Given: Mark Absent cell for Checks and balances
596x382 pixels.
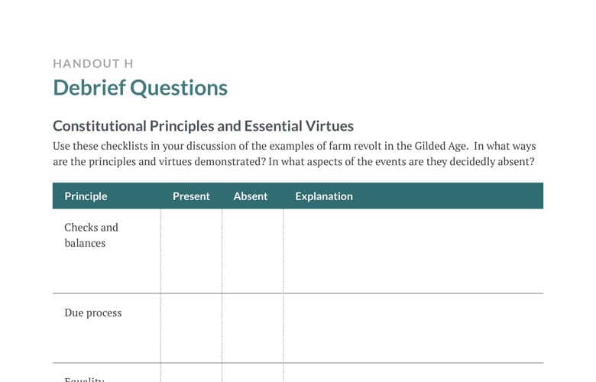Looking at the screenshot, I should tap(253, 251).
